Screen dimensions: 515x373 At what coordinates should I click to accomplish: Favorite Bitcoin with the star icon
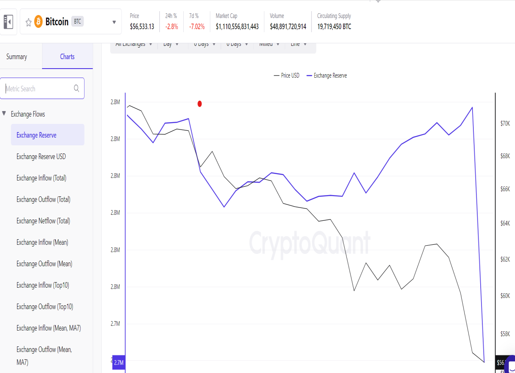tap(28, 22)
